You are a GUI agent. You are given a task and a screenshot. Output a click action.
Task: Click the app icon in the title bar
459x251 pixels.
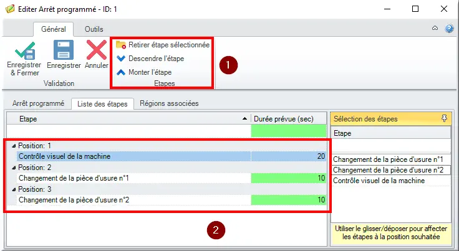tap(9, 9)
